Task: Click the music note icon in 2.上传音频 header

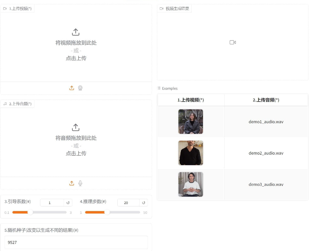Action: (x=5, y=103)
